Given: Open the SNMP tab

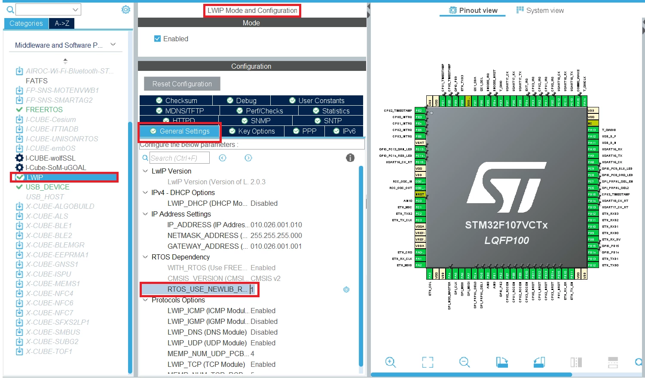Looking at the screenshot, I should (256, 121).
